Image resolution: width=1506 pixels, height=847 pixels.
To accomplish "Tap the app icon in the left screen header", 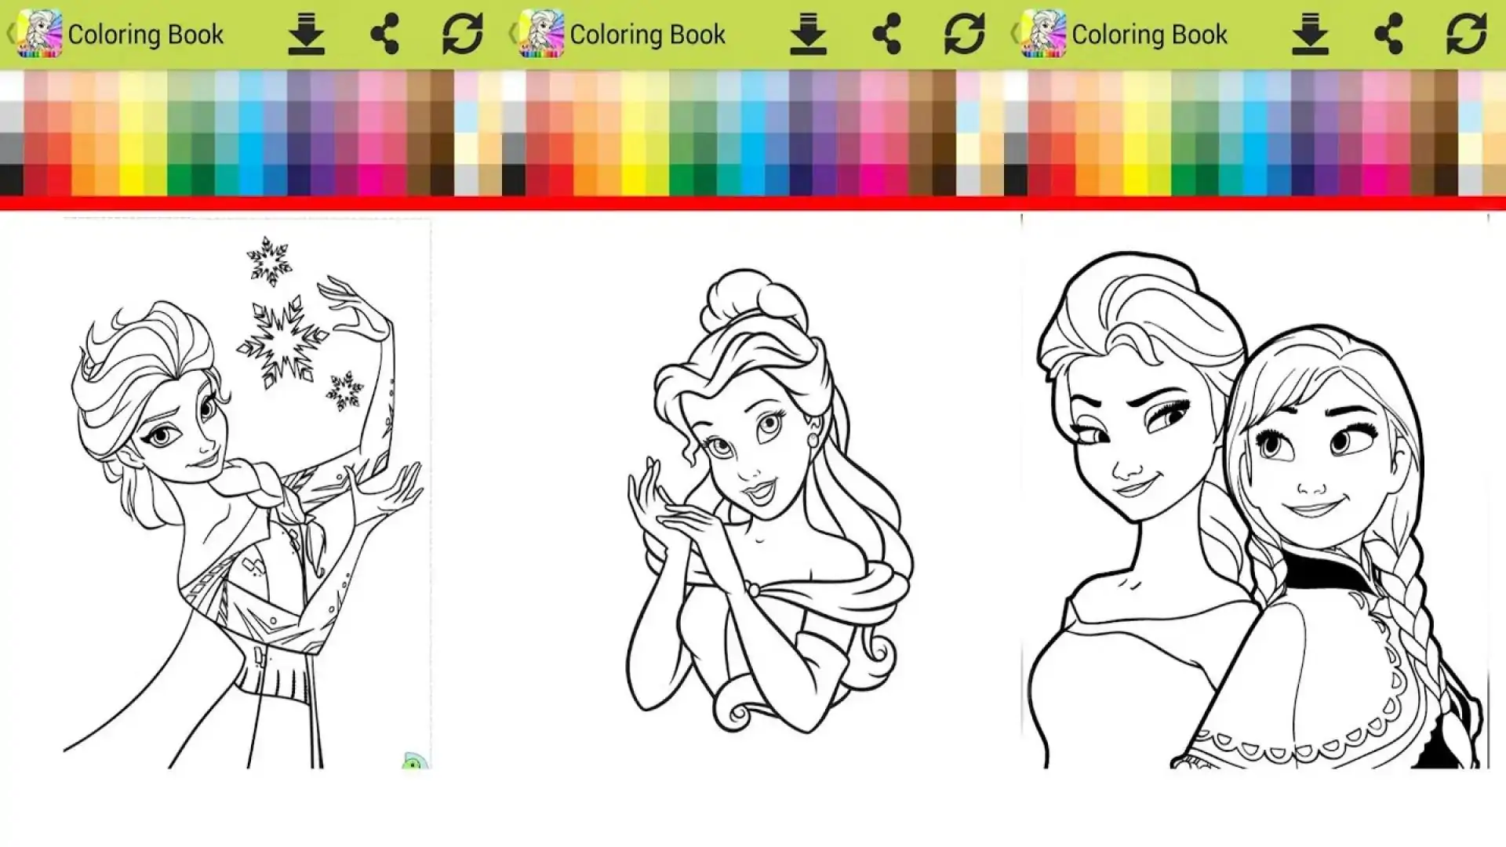I will click(x=39, y=34).
